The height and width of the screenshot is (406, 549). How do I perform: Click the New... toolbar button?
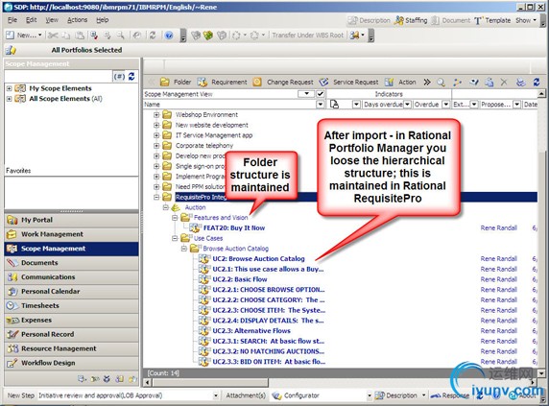click(x=24, y=35)
